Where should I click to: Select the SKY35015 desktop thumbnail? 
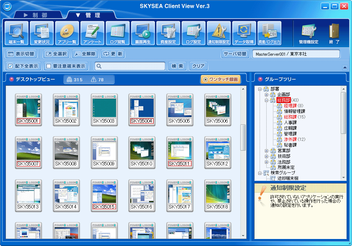pos(104,196)
